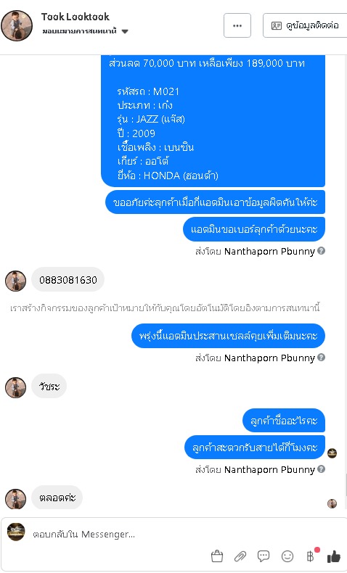Click the Took Looktook name in header
Image resolution: width=347 pixels, height=573 pixels.
(x=75, y=17)
